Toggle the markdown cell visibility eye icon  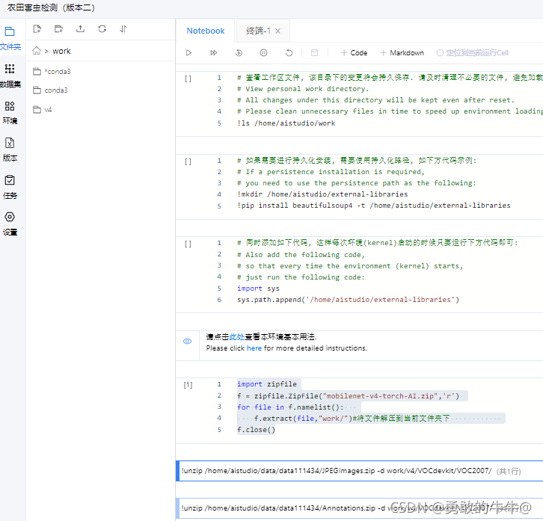point(187,342)
